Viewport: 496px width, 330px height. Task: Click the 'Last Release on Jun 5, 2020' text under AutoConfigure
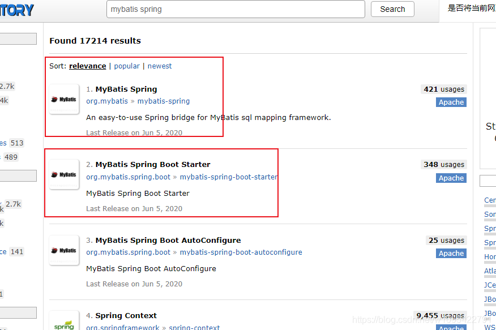[x=134, y=284]
